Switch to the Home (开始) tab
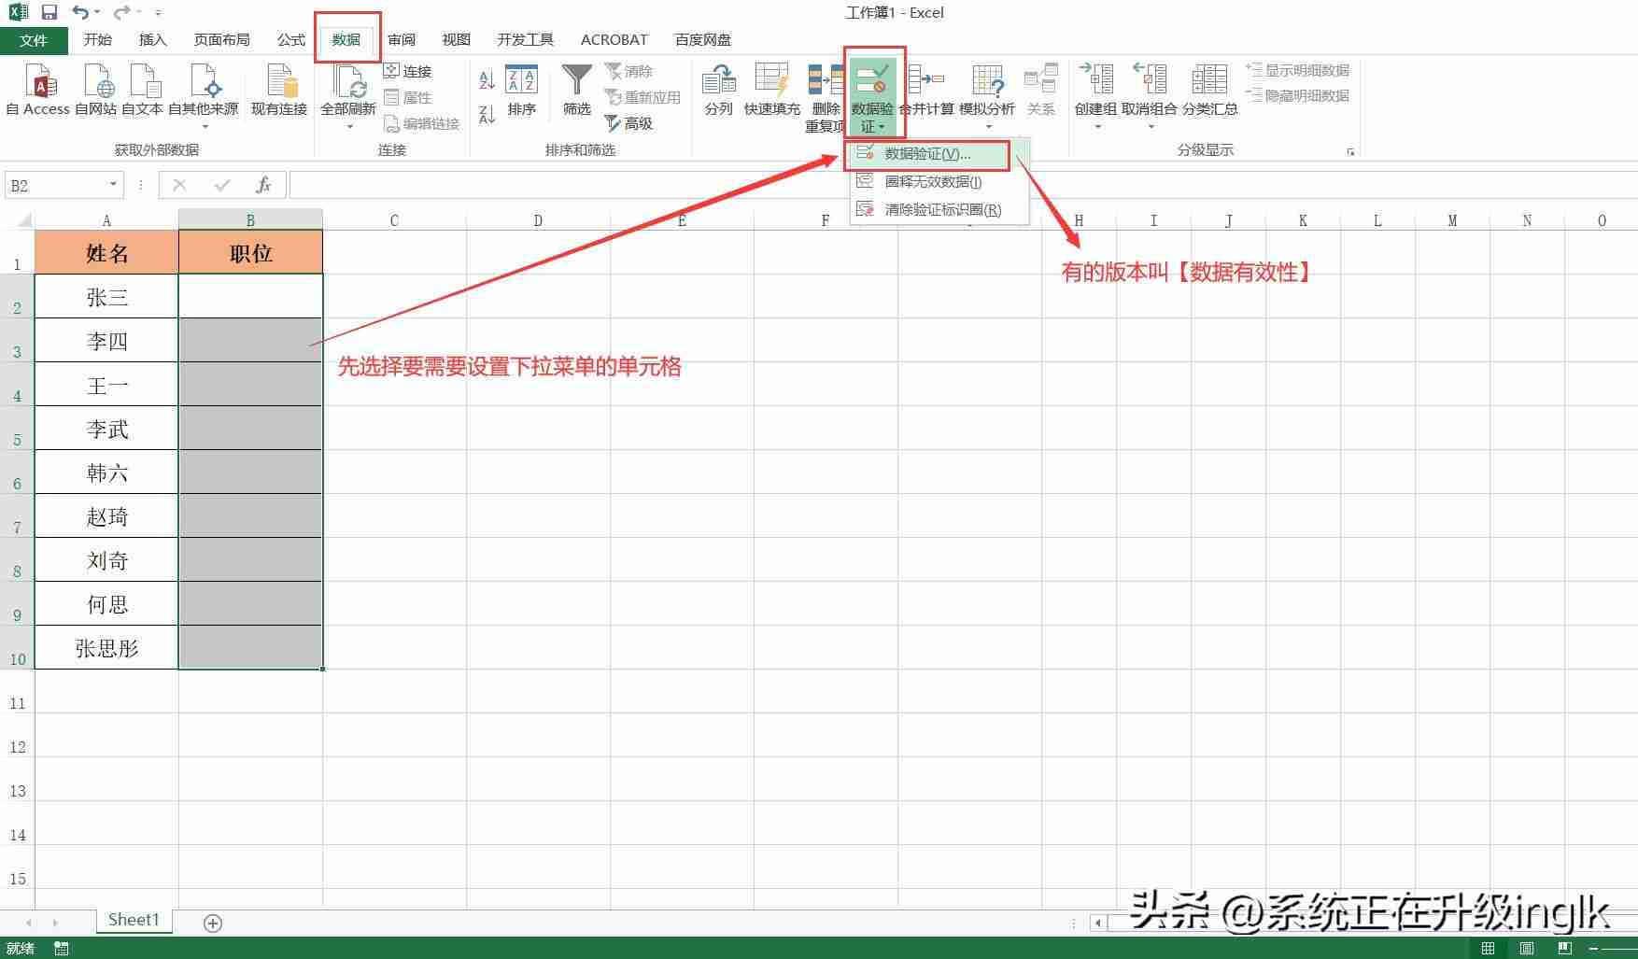The width and height of the screenshot is (1638, 959). [97, 40]
